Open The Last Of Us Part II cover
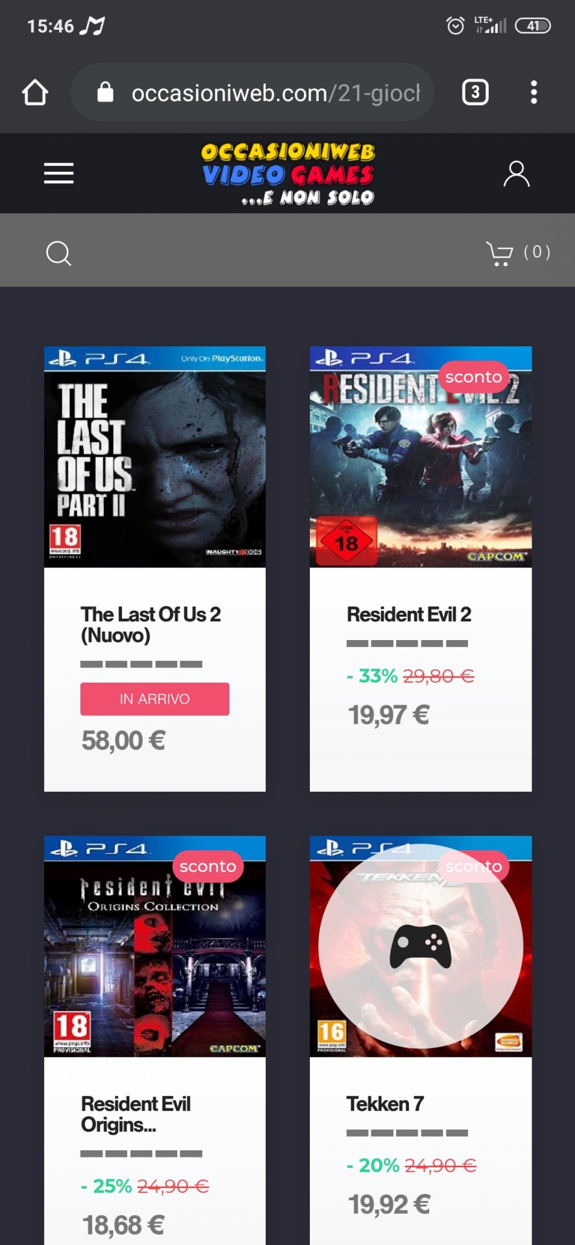Viewport: 575px width, 1245px height. point(155,457)
